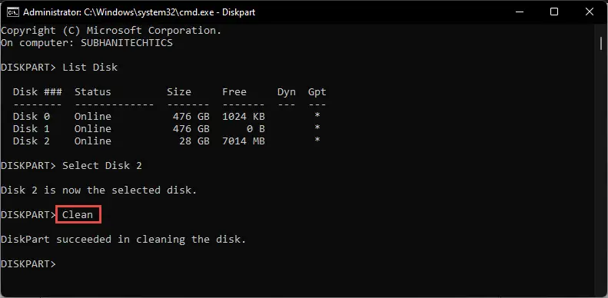The height and width of the screenshot is (298, 608).
Task: Click the List Disk command text
Action: click(90, 68)
